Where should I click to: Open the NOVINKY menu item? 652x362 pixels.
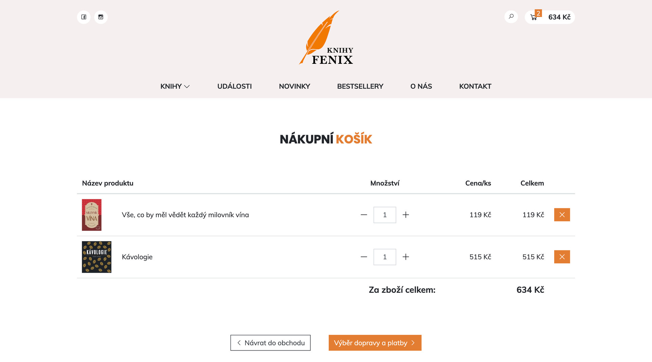coord(294,86)
